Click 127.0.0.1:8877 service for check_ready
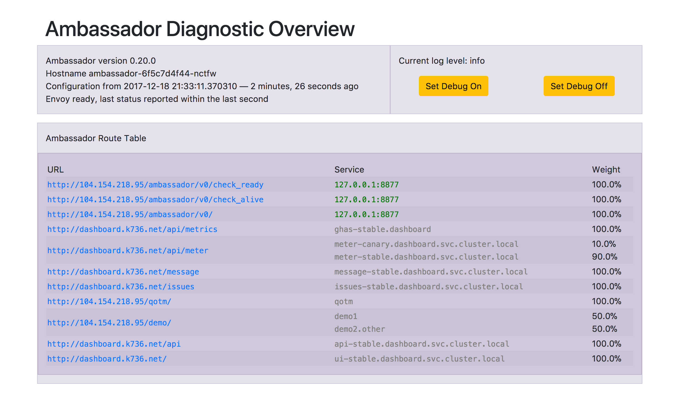 (366, 184)
